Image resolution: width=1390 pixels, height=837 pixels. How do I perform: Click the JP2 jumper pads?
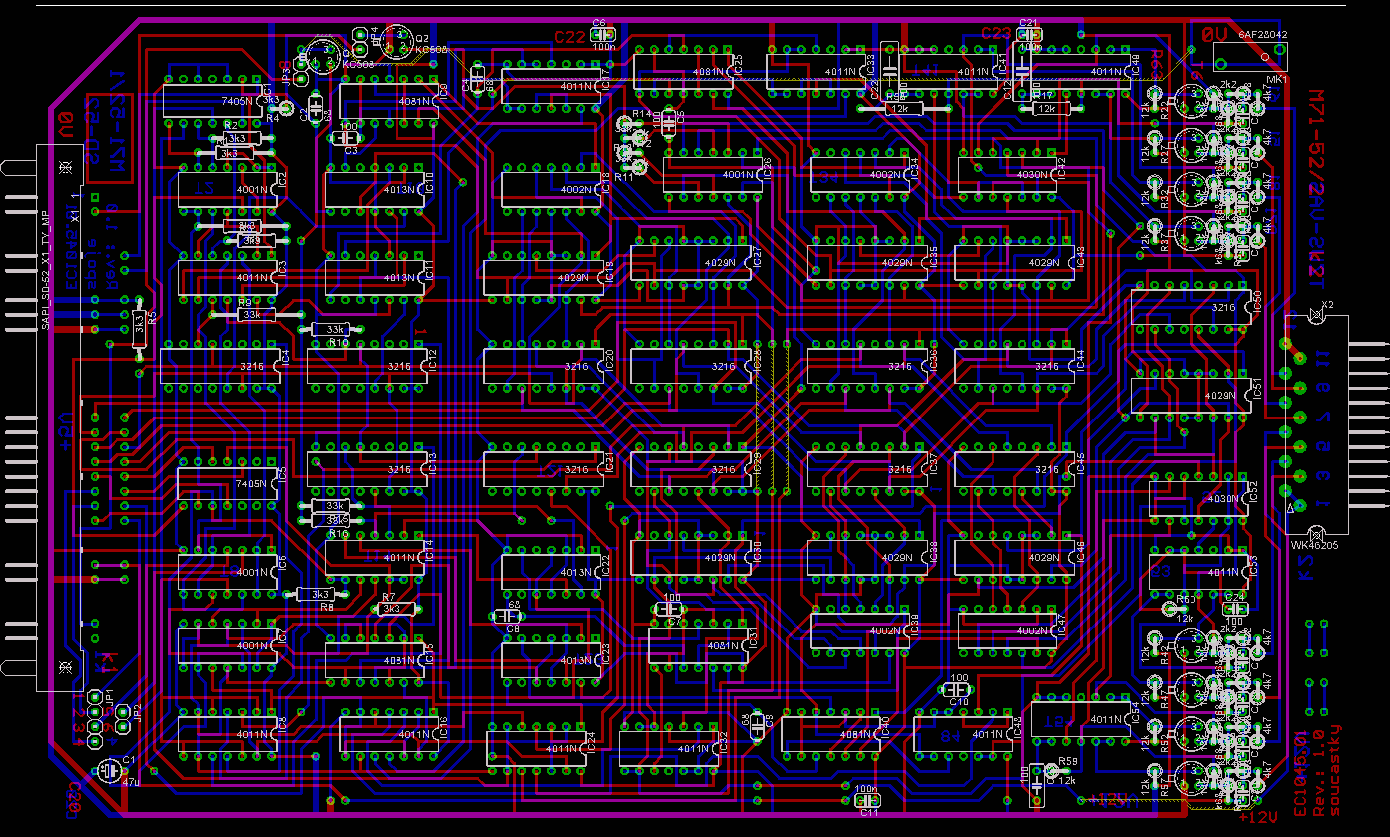[122, 720]
